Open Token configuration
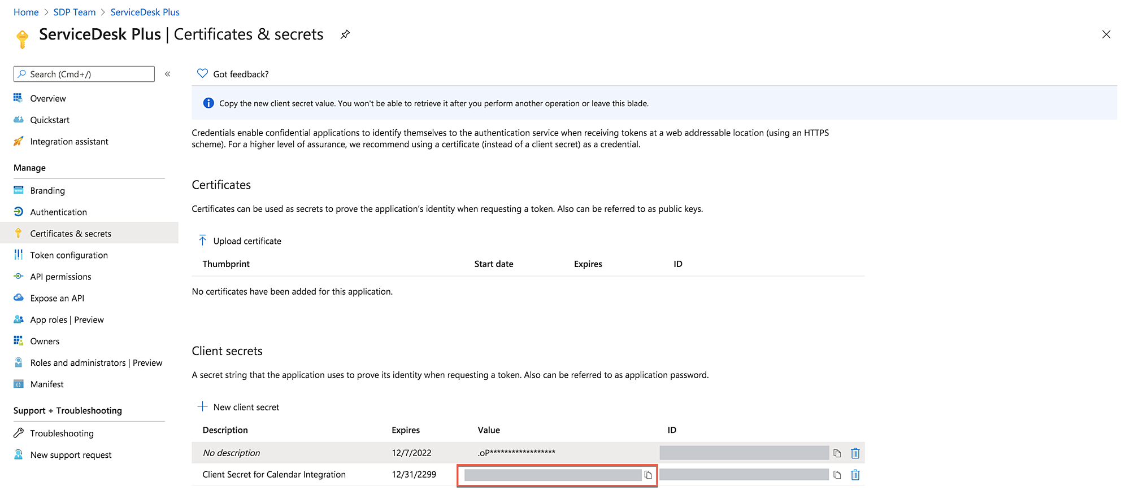 (69, 255)
